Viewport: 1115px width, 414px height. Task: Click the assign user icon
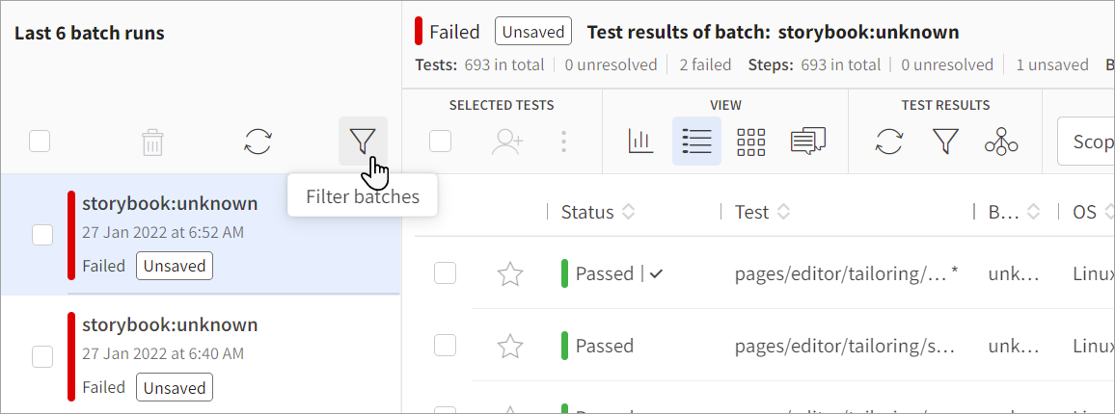(506, 142)
